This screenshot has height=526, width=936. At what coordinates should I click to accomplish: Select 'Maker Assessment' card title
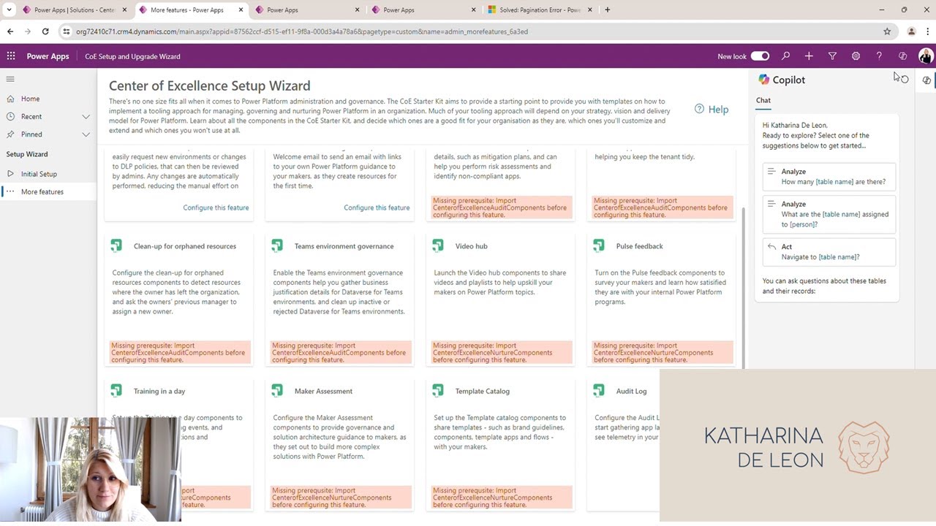click(x=323, y=392)
